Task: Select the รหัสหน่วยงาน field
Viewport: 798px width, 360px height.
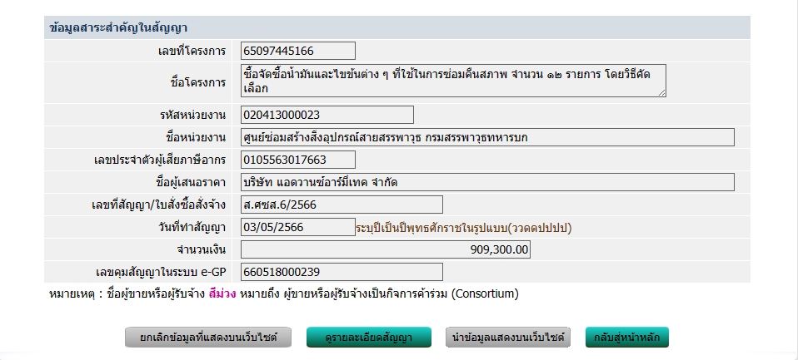Action: 327,115
